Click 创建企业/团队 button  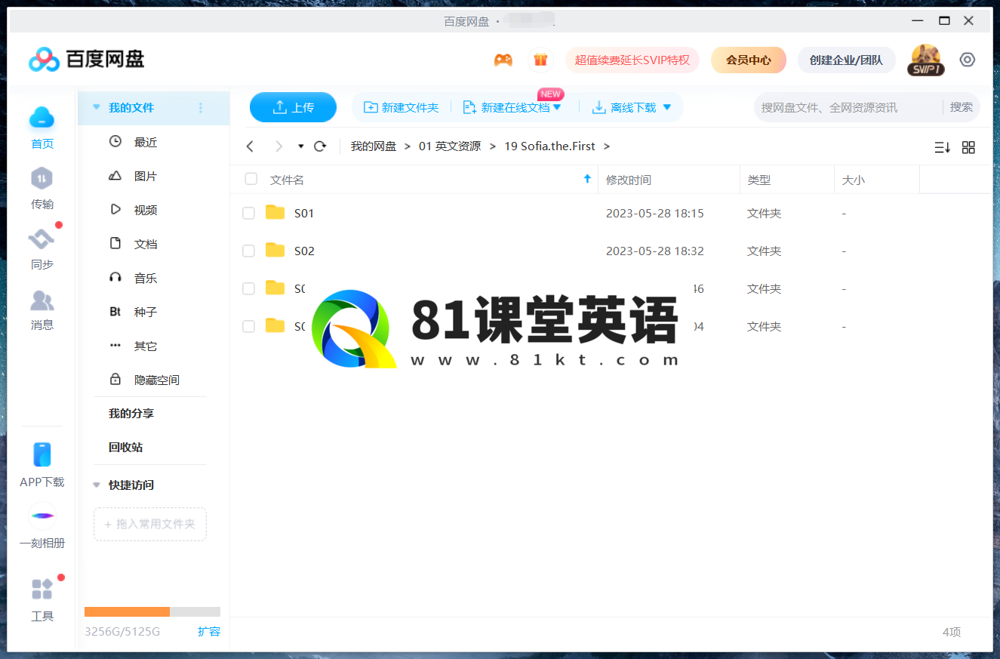coord(846,60)
